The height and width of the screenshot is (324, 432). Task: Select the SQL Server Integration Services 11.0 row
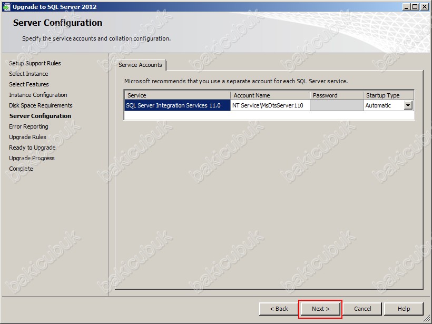pyautogui.click(x=178, y=105)
